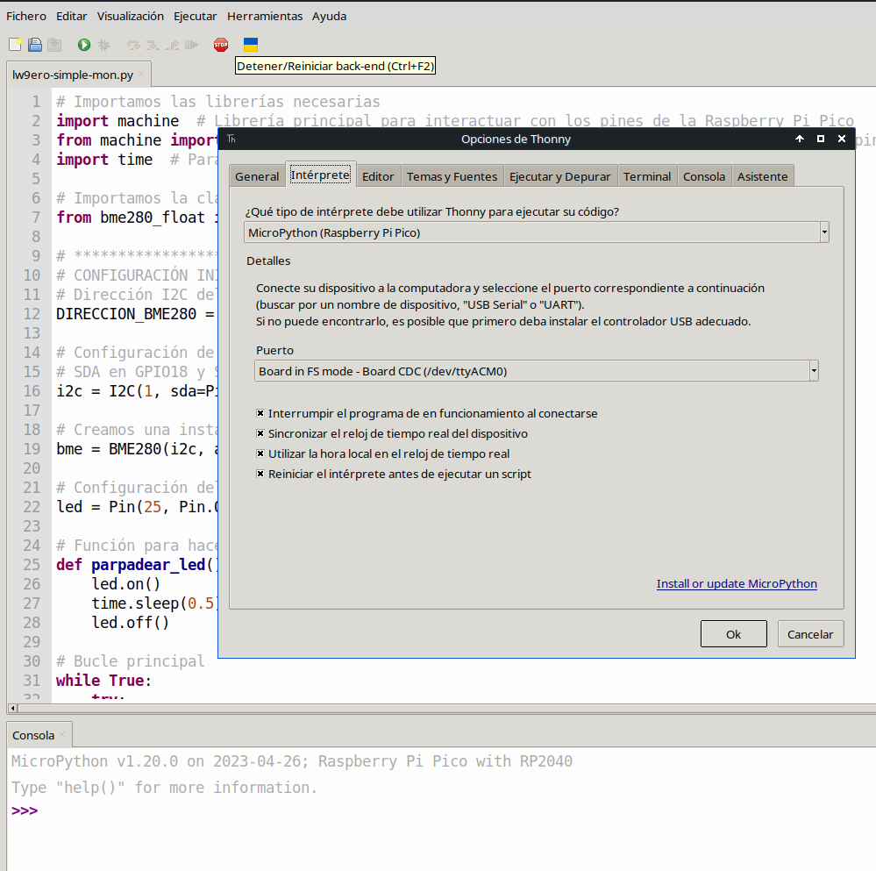
Task: Click the Step into debugger icon
Action: tap(153, 45)
